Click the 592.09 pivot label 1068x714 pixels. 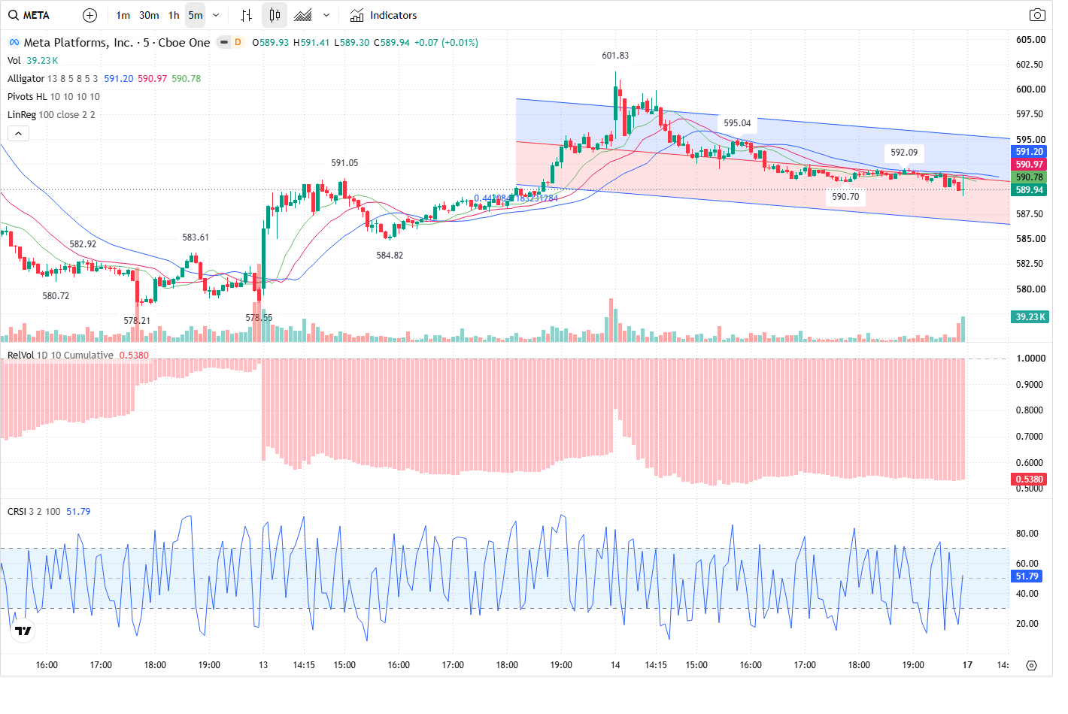pyautogui.click(x=904, y=153)
